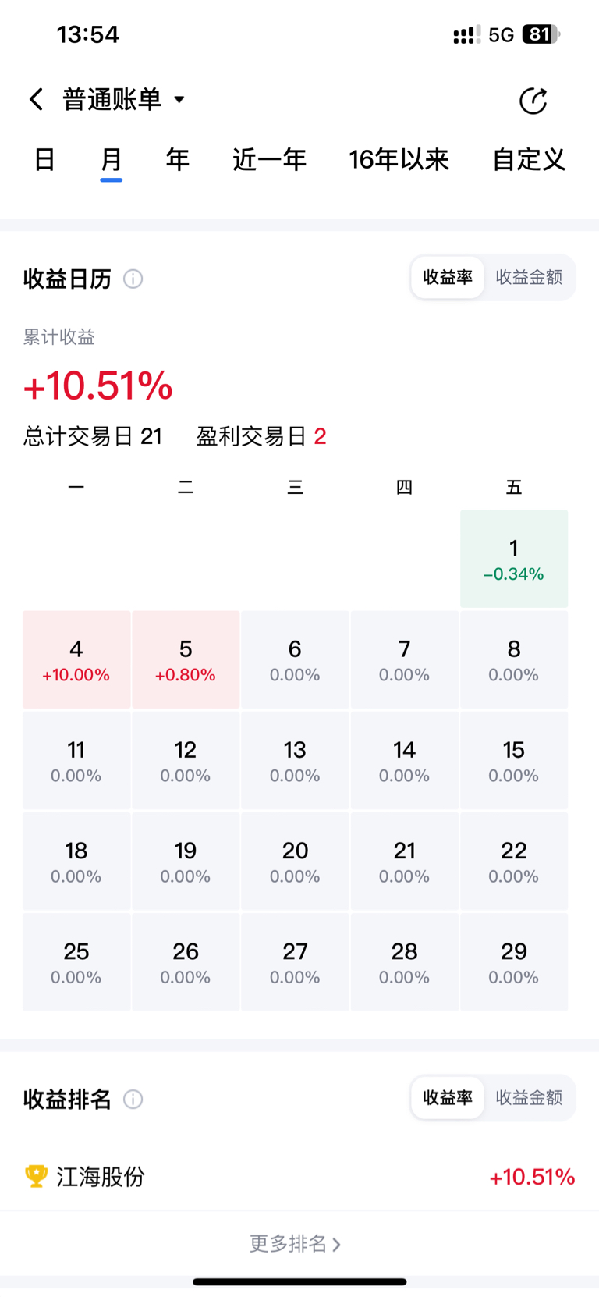Image resolution: width=599 pixels, height=1297 pixels.
Task: Select day 4 with +10.00% return
Action: pyautogui.click(x=76, y=659)
